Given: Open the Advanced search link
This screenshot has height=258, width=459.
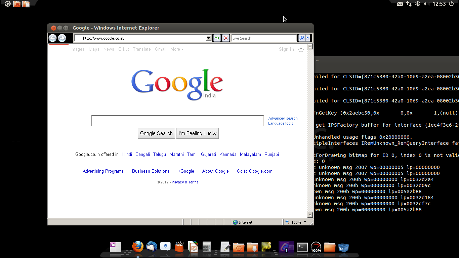Looking at the screenshot, I should [x=283, y=118].
